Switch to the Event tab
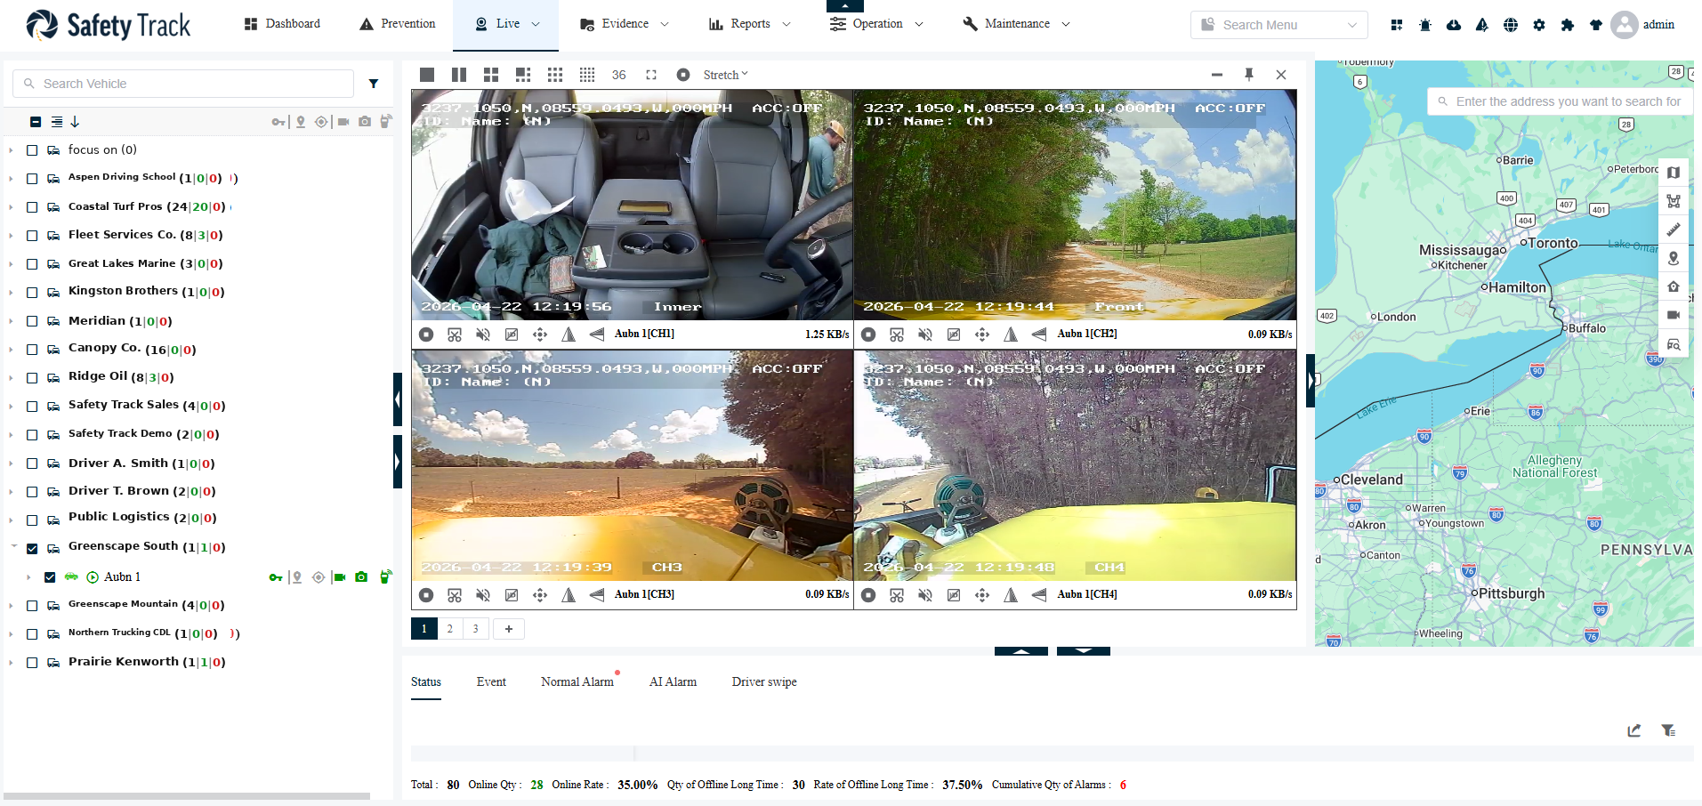 pos(491,682)
